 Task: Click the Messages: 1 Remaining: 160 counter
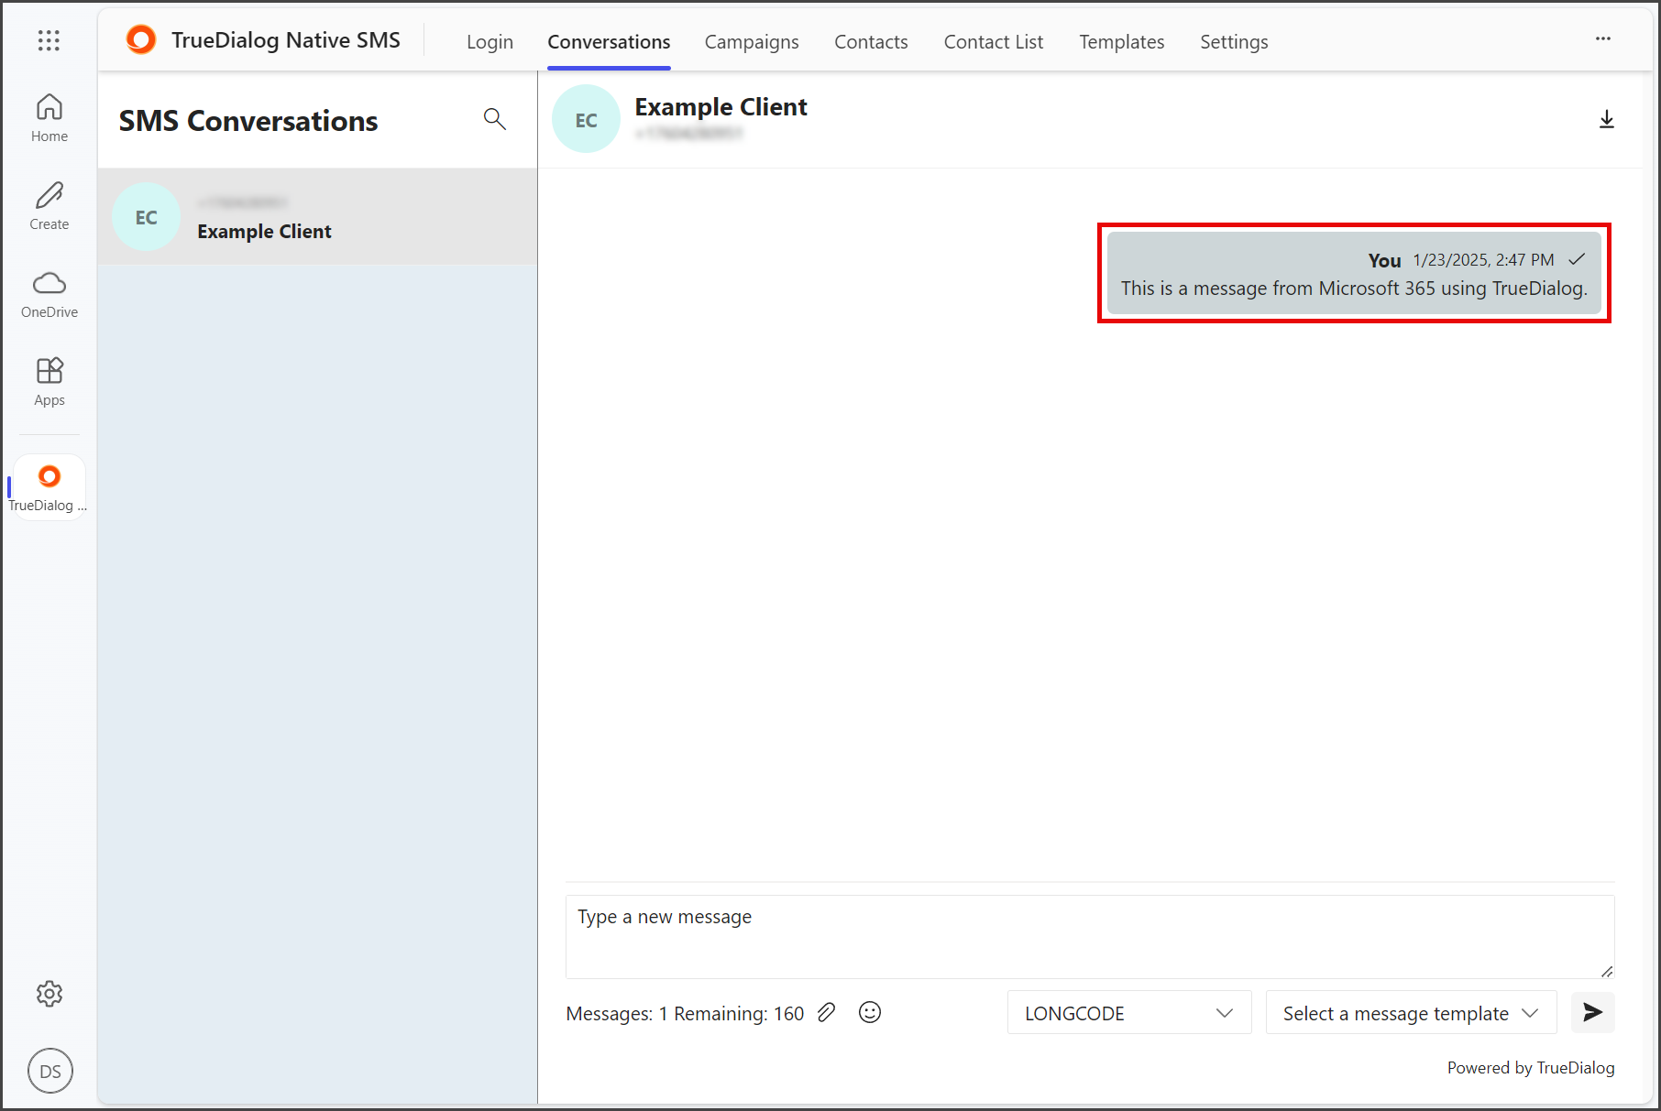[x=685, y=1014]
